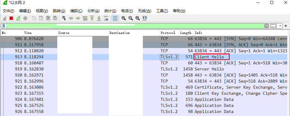Select packet 912 at time 8.118020
This screenshot has height=116, width=290.
(144, 51)
